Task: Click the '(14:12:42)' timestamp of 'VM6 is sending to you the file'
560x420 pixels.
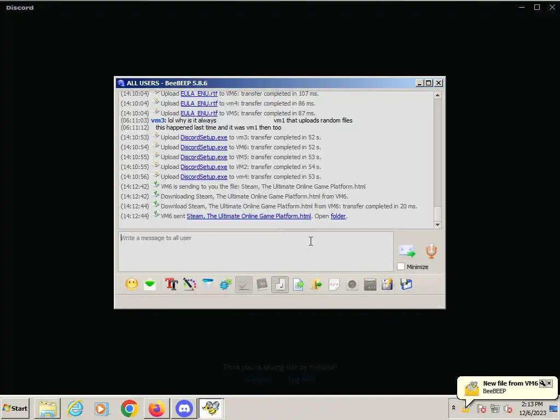Action: pos(135,186)
